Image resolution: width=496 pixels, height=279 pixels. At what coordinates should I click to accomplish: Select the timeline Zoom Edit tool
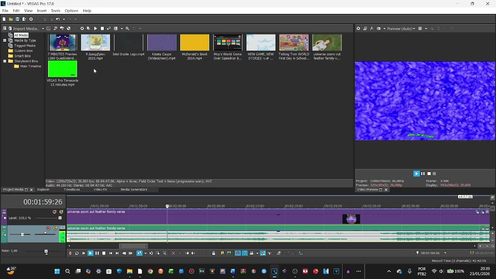164,253
